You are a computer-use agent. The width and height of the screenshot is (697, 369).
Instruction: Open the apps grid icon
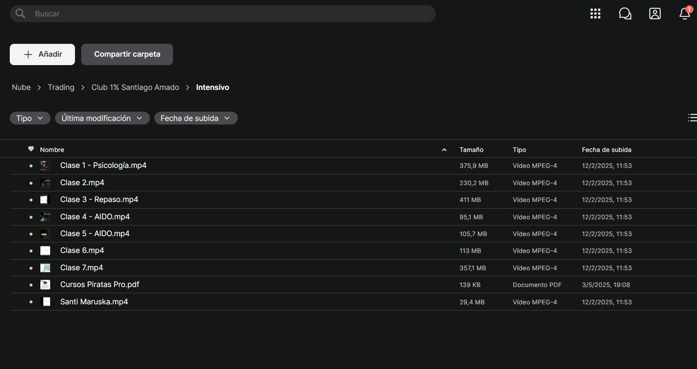595,14
